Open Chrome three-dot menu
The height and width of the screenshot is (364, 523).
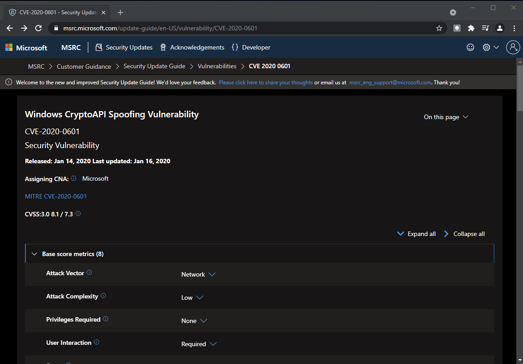515,29
